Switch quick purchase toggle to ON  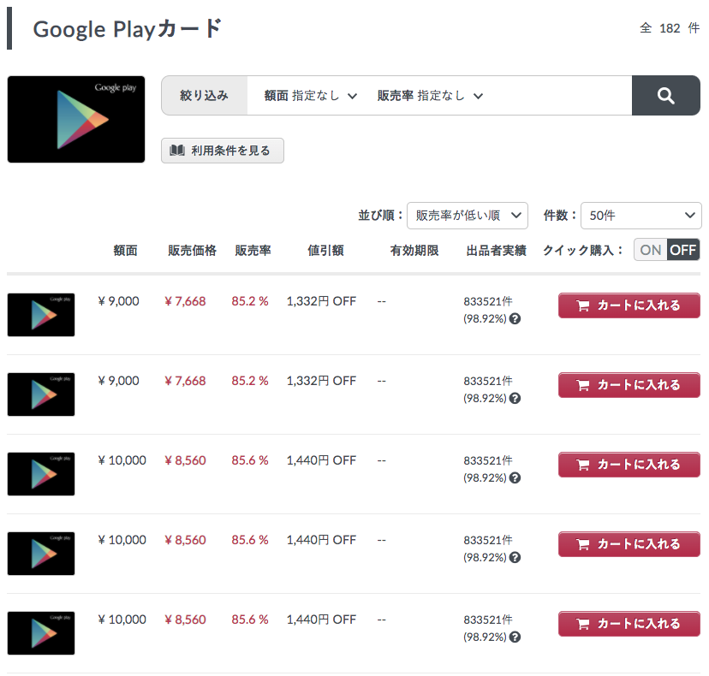pos(650,250)
